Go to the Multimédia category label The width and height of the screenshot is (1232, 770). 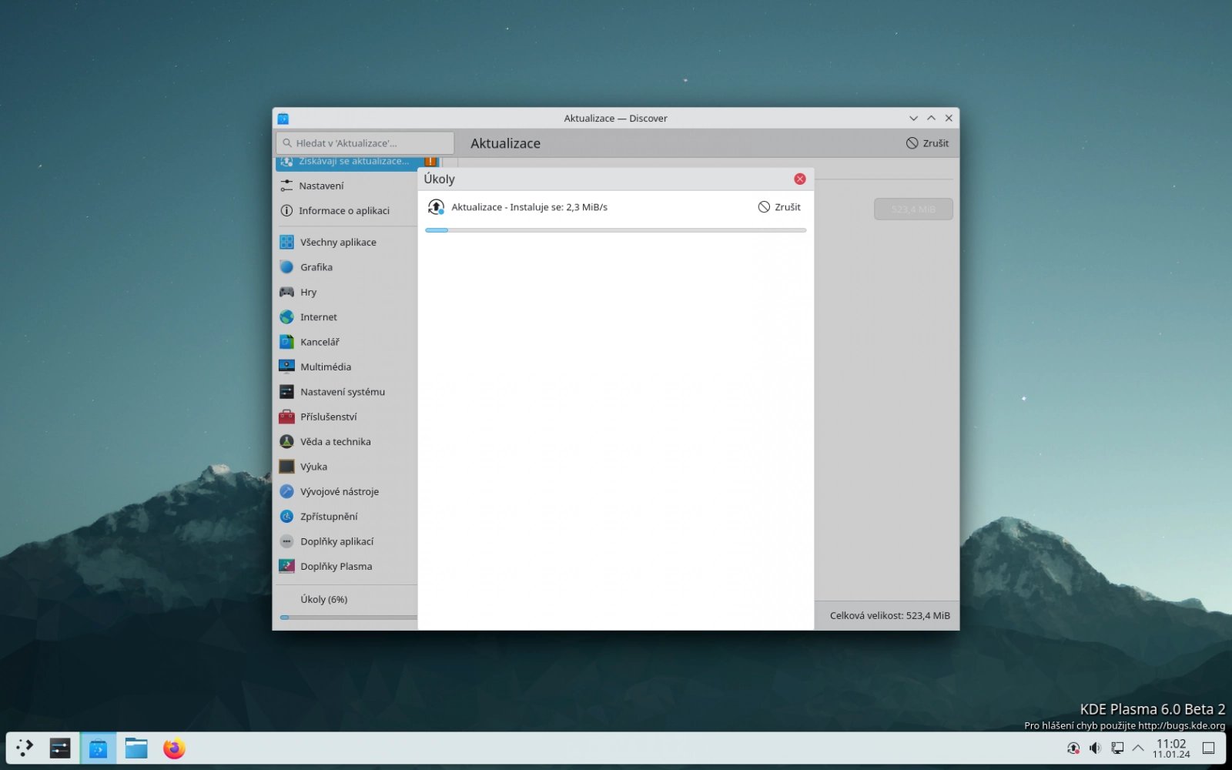click(x=326, y=367)
